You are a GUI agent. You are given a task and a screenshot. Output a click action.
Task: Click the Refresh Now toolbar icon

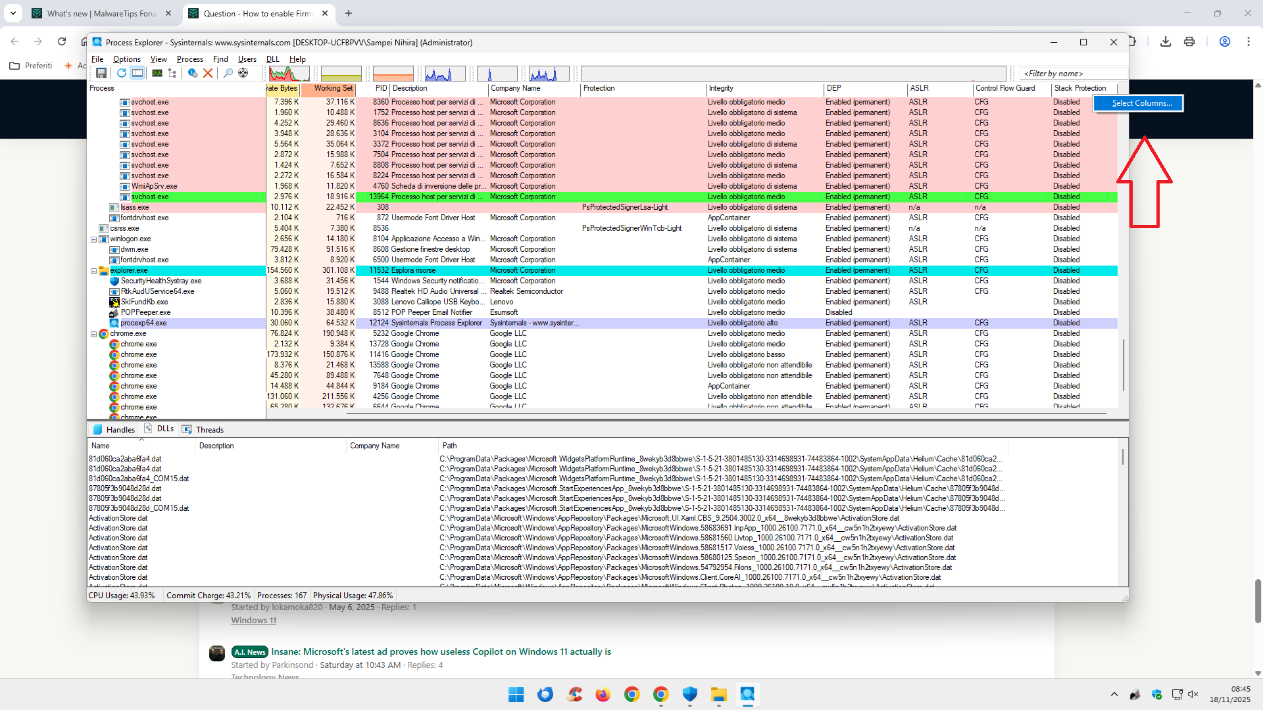(122, 73)
